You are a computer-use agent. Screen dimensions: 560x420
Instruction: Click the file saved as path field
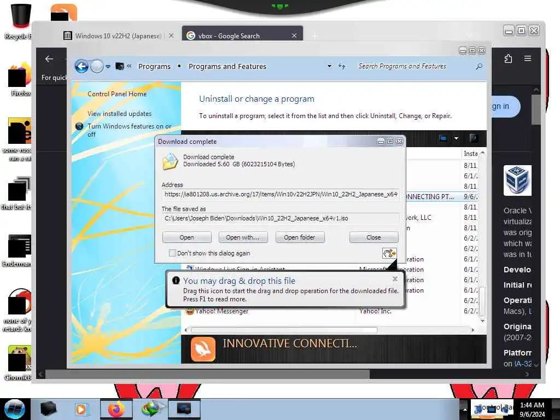(281, 218)
